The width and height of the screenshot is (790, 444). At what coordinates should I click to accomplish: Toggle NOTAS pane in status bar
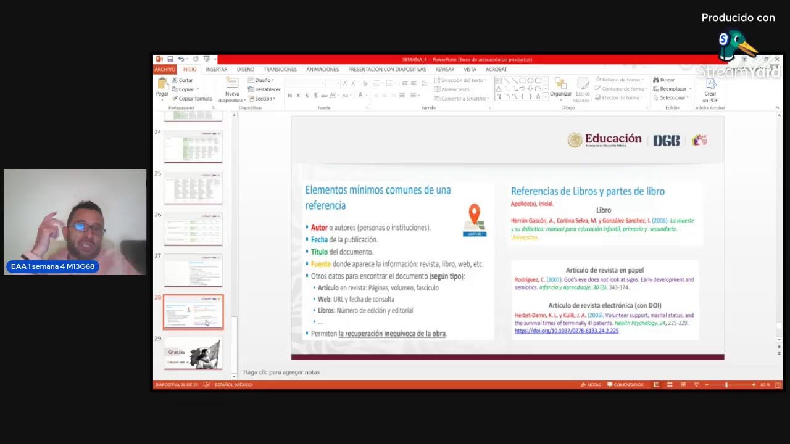[591, 385]
